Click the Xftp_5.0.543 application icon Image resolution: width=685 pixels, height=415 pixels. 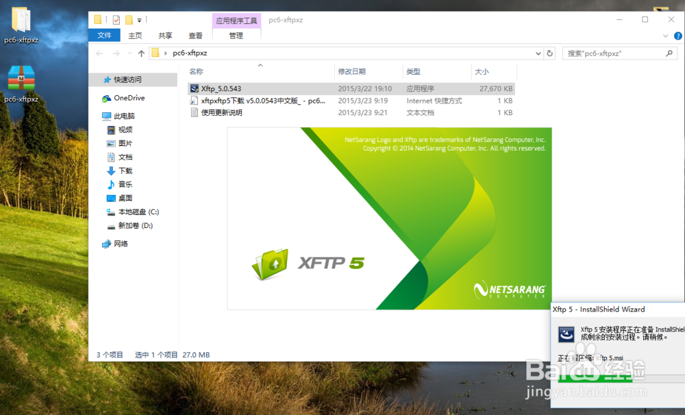click(195, 88)
